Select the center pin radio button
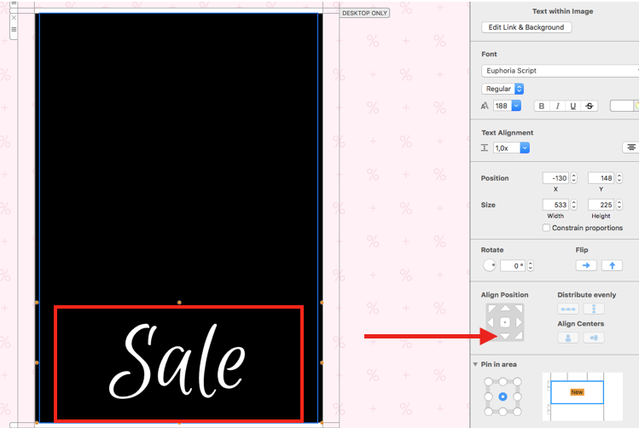The height and width of the screenshot is (428, 639). point(502,396)
